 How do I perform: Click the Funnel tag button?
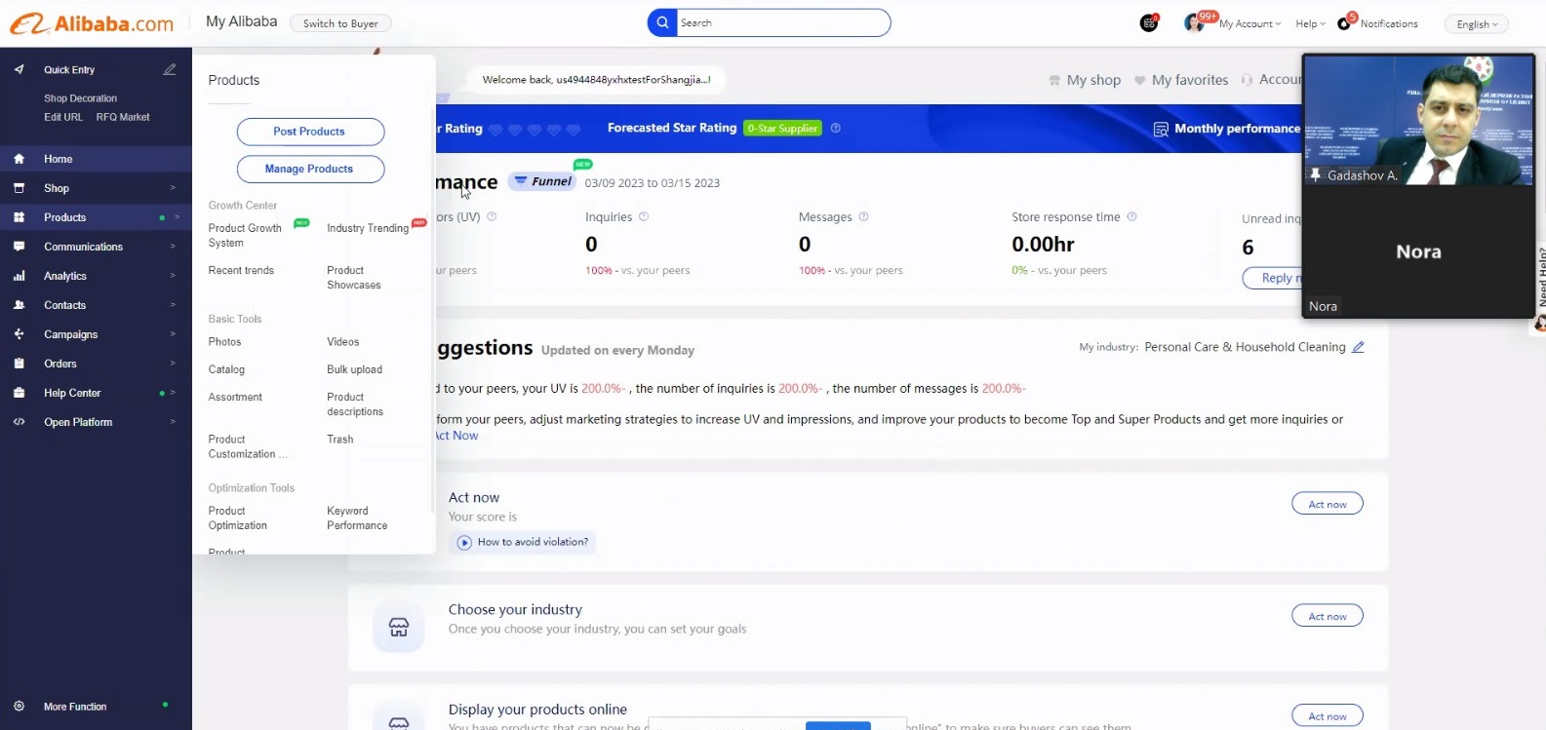pyautogui.click(x=543, y=181)
